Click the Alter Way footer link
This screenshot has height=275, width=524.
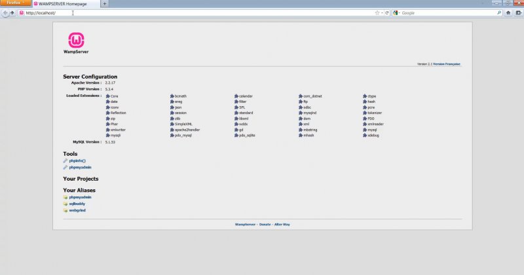(282, 224)
